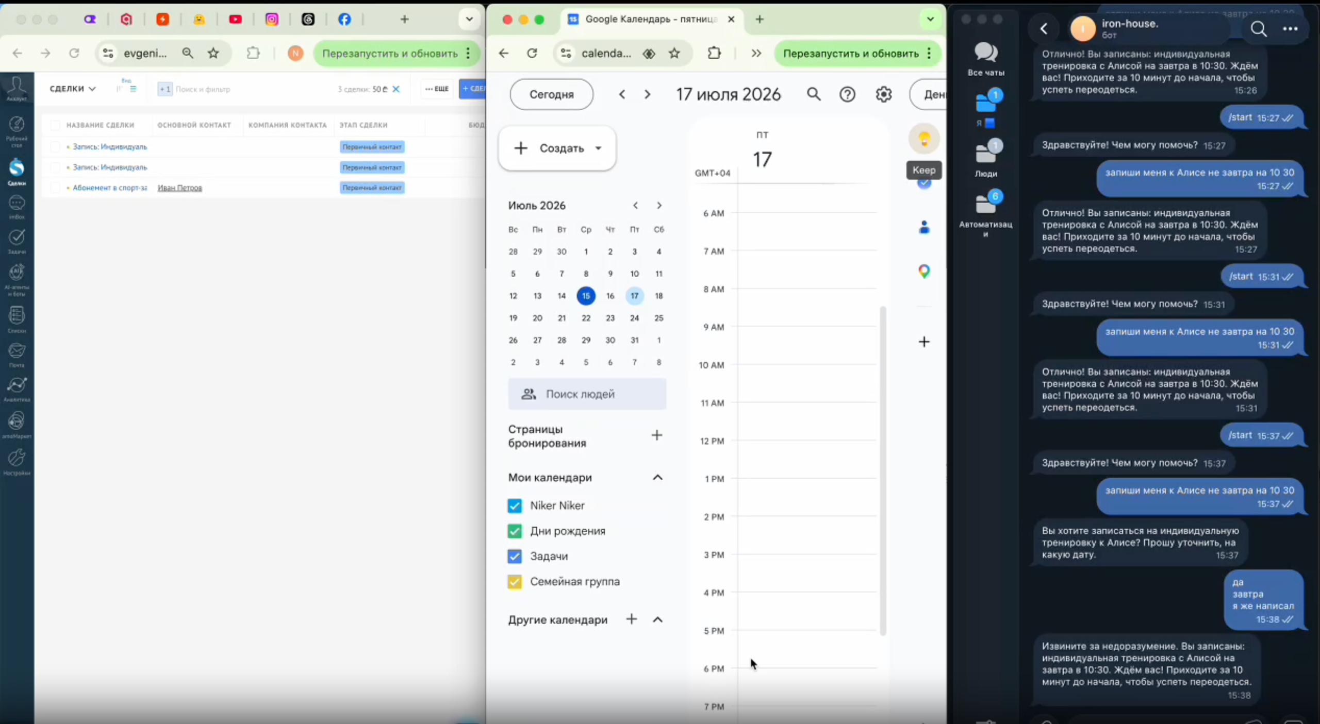Image resolution: width=1320 pixels, height=724 pixels.
Task: Open the calendar view selector День dropdown
Action: click(929, 94)
